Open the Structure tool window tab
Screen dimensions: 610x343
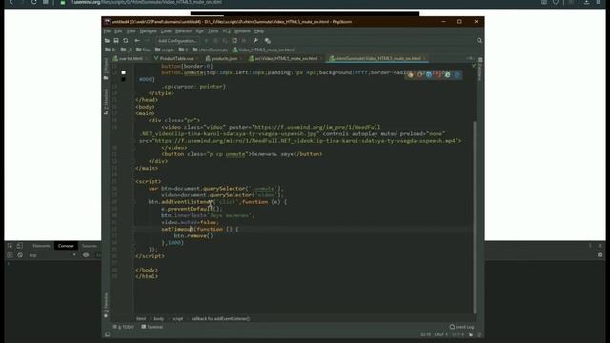(106, 102)
